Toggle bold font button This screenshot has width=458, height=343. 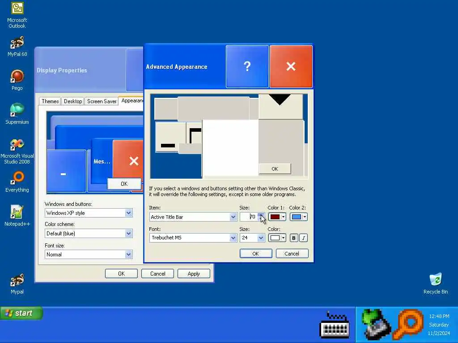point(293,238)
